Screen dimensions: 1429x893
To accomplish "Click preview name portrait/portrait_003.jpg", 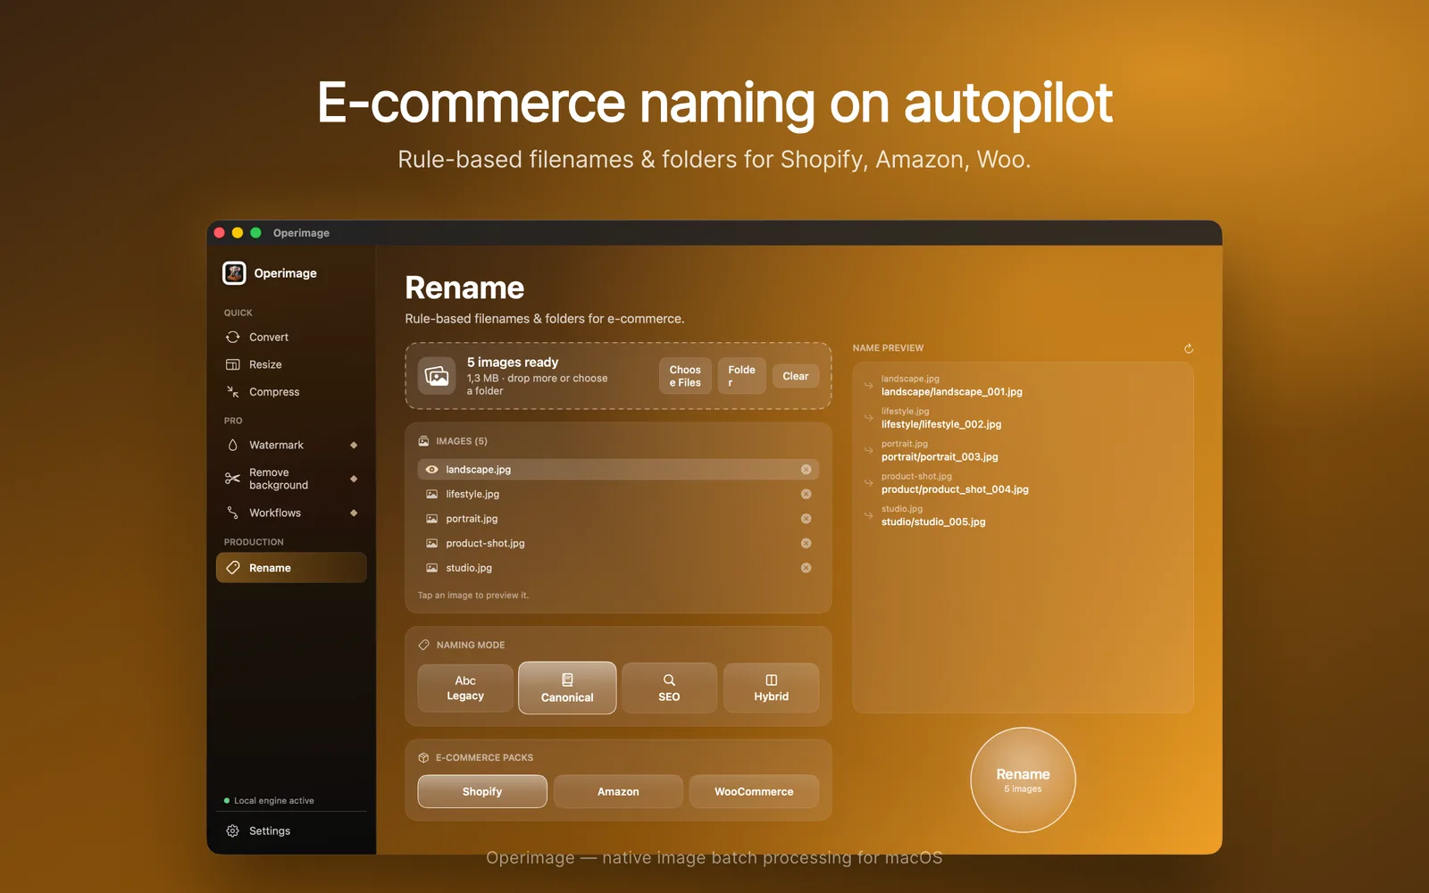I will (940, 457).
